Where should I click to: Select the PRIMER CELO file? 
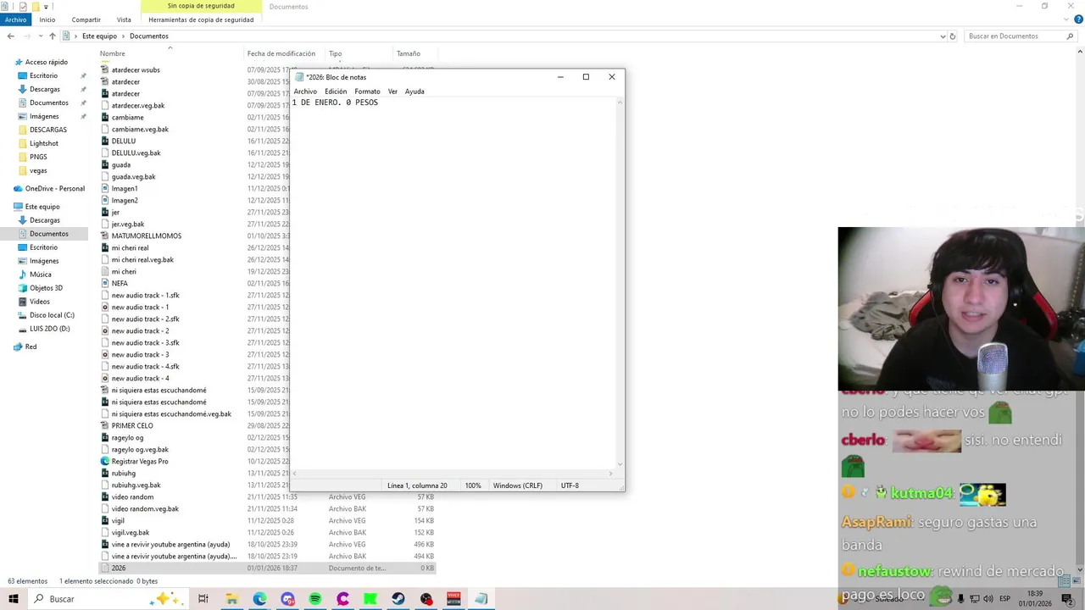[132, 426]
